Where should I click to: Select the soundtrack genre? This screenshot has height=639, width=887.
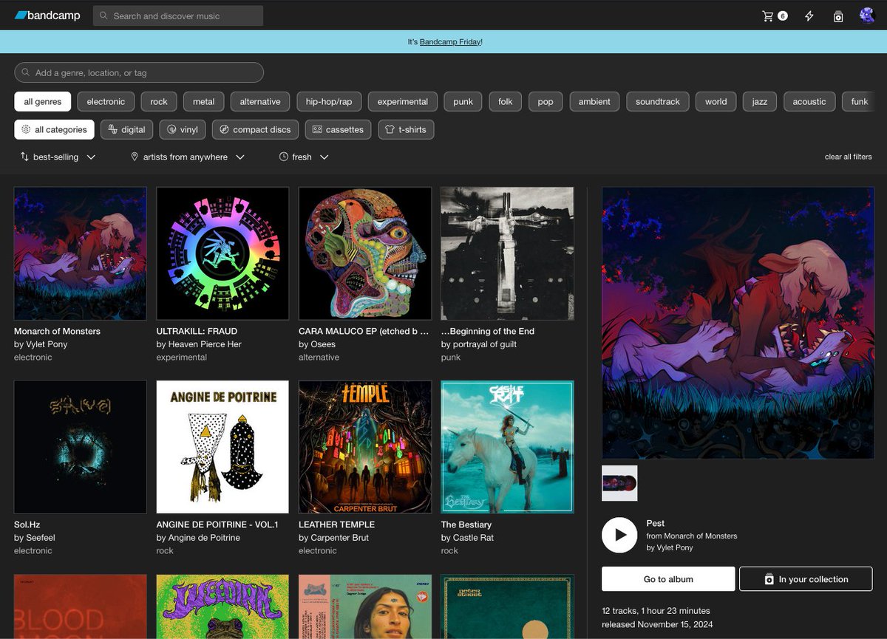pyautogui.click(x=658, y=101)
